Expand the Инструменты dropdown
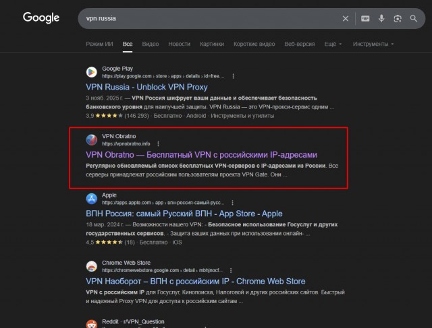This screenshot has height=328, width=432. 373,44
